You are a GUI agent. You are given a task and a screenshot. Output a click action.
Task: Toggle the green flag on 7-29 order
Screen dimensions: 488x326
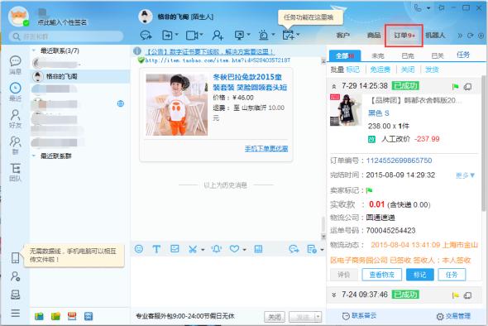pos(455,87)
